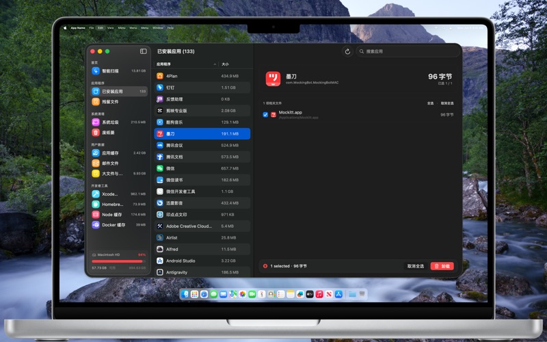Select 微信开发者工具 in the app list
This screenshot has width=547, height=342.
coord(202,192)
